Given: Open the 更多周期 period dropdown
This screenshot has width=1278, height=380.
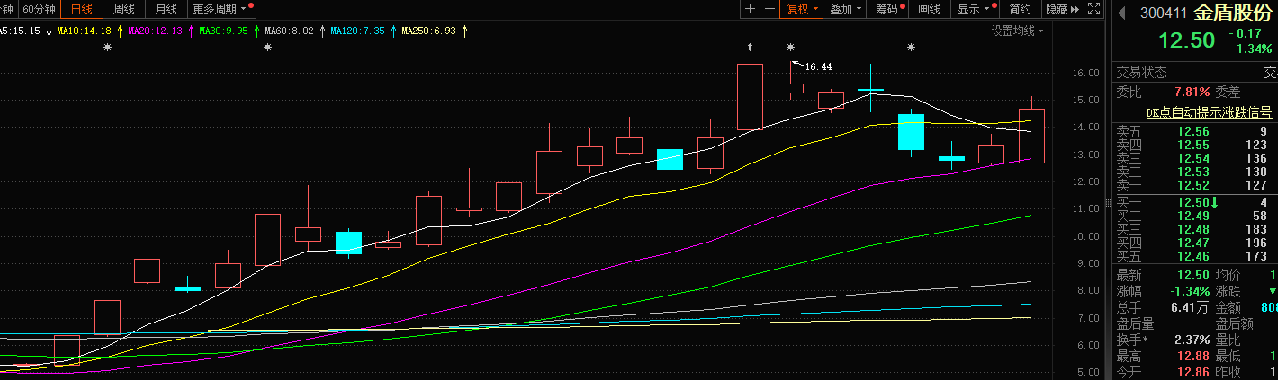Looking at the screenshot, I should 220,9.
